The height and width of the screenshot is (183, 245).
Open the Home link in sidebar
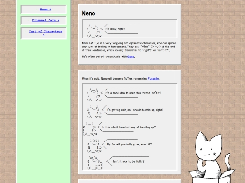pos(45,9)
